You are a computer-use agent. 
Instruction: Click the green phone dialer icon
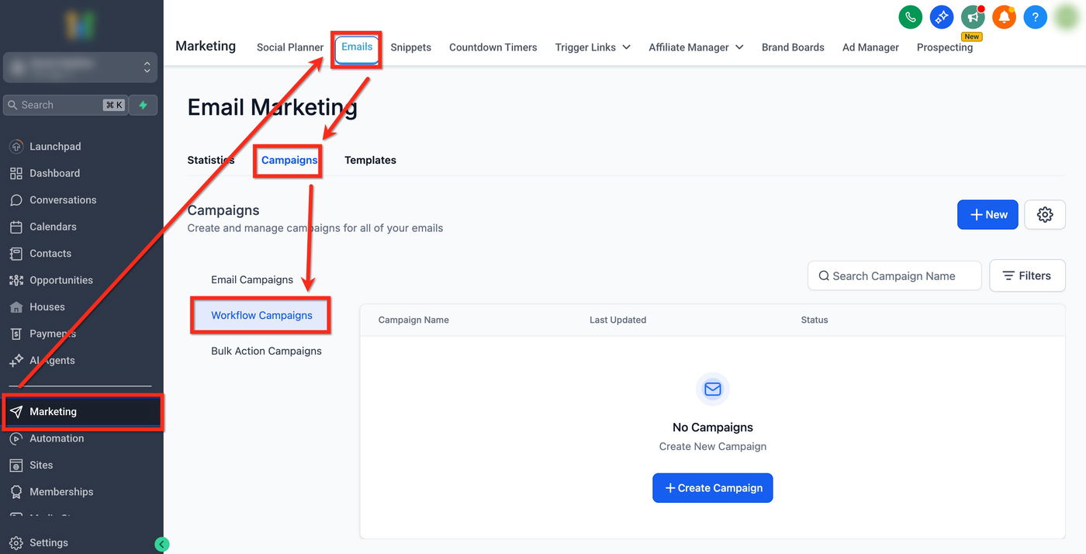[x=910, y=16]
